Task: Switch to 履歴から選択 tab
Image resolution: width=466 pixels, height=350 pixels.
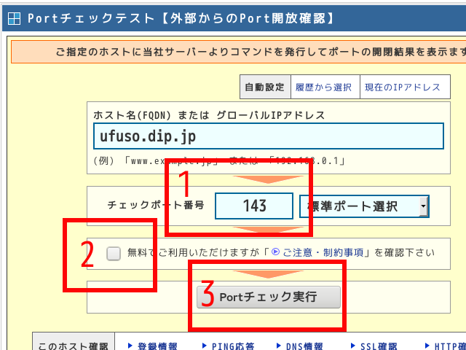Action: (x=323, y=87)
